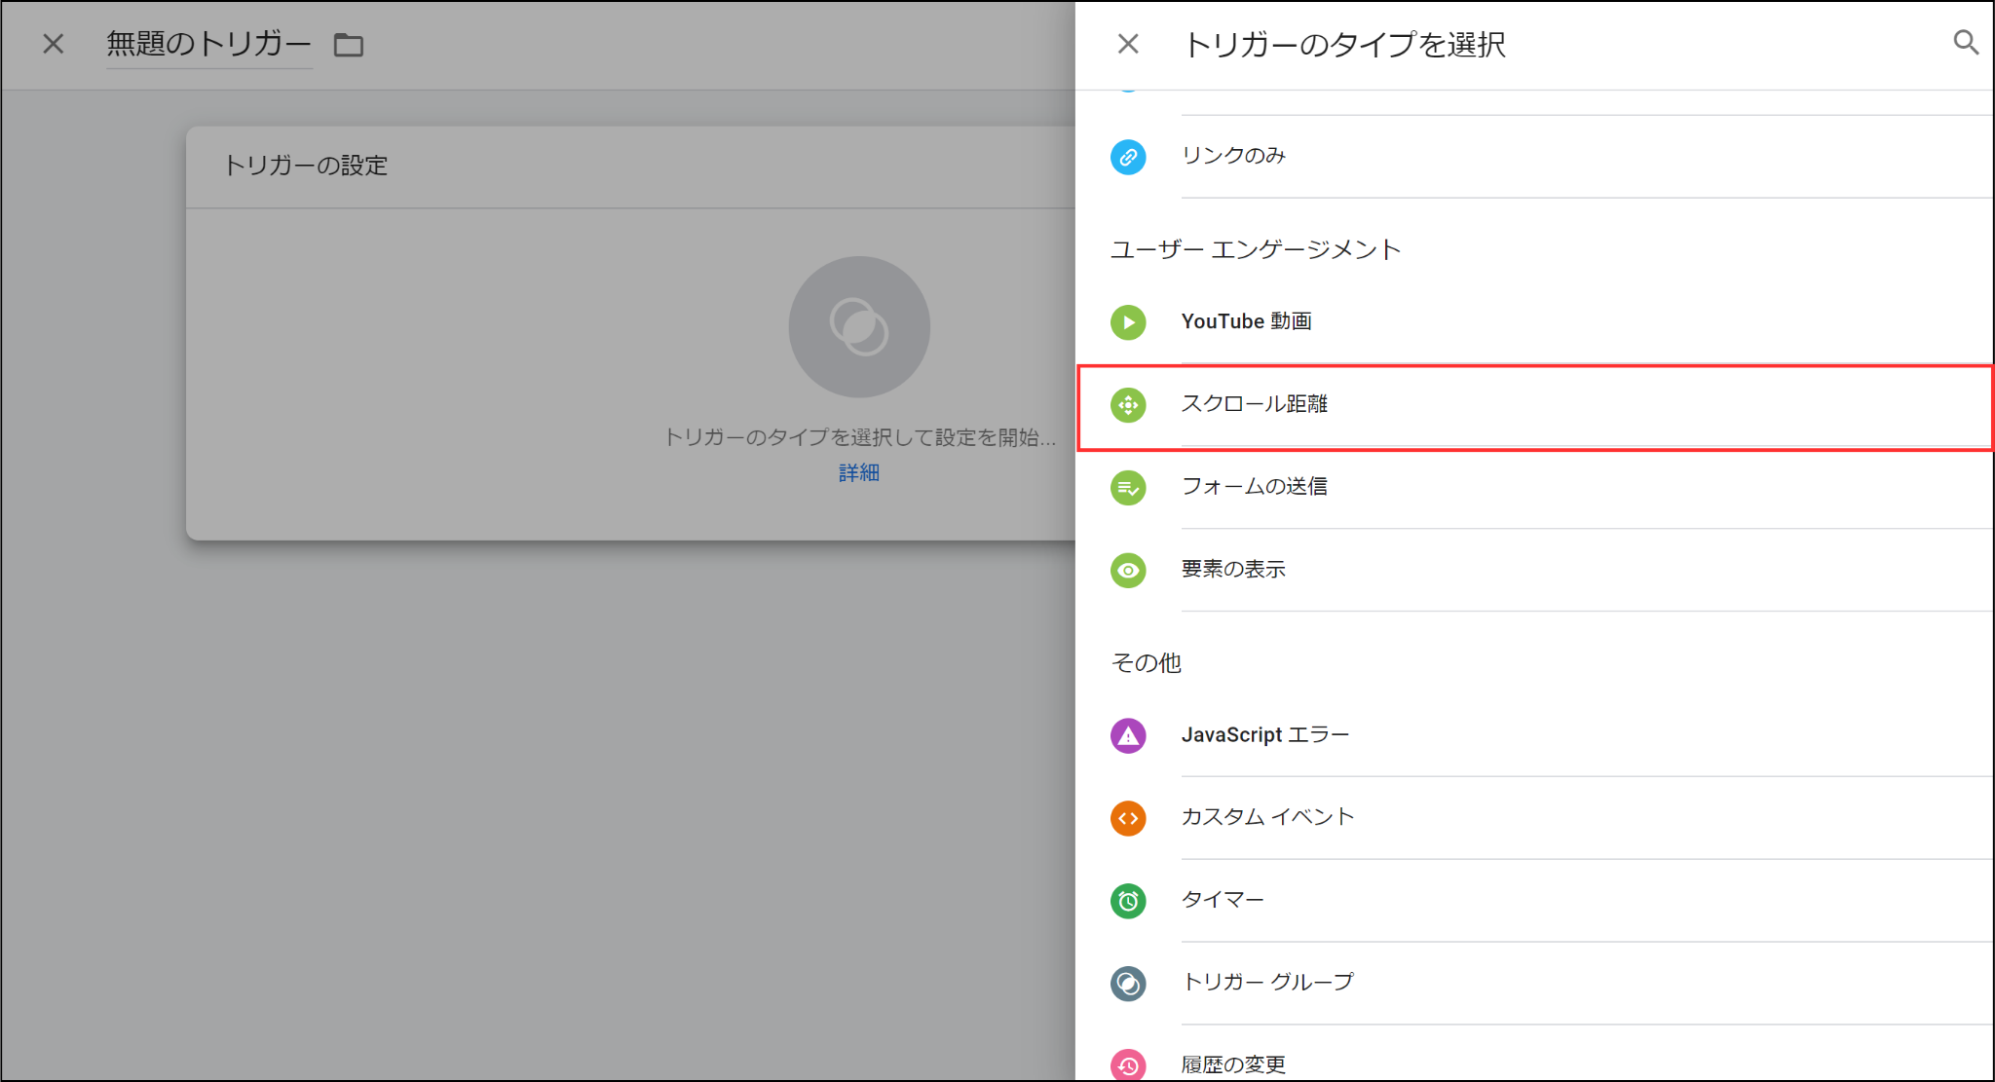Image resolution: width=1995 pixels, height=1082 pixels.
Task: Click the history change clock icon
Action: tap(1128, 1065)
